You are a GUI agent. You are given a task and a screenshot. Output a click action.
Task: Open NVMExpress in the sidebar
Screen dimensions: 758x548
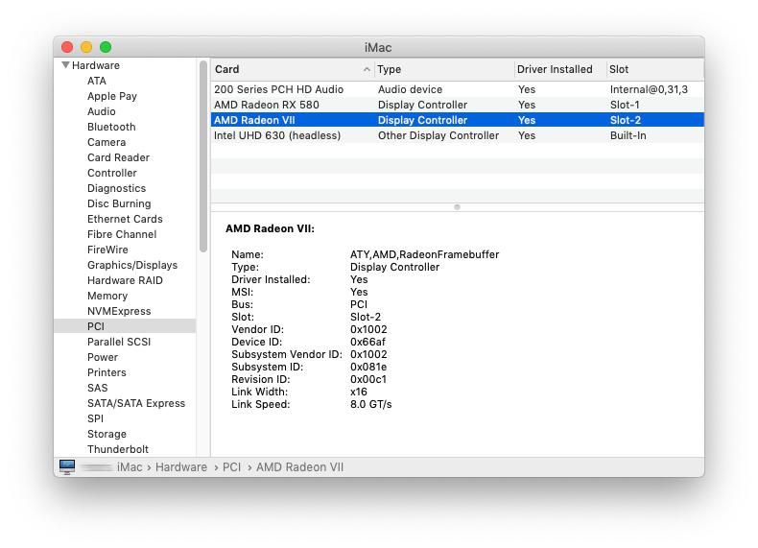click(119, 312)
